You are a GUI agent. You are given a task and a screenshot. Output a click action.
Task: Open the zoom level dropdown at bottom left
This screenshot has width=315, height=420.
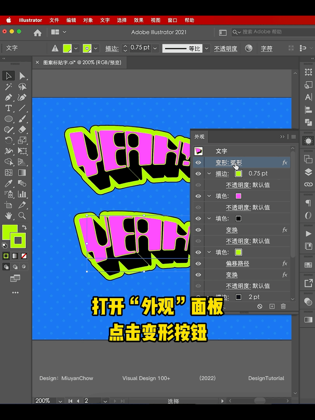pos(60,401)
